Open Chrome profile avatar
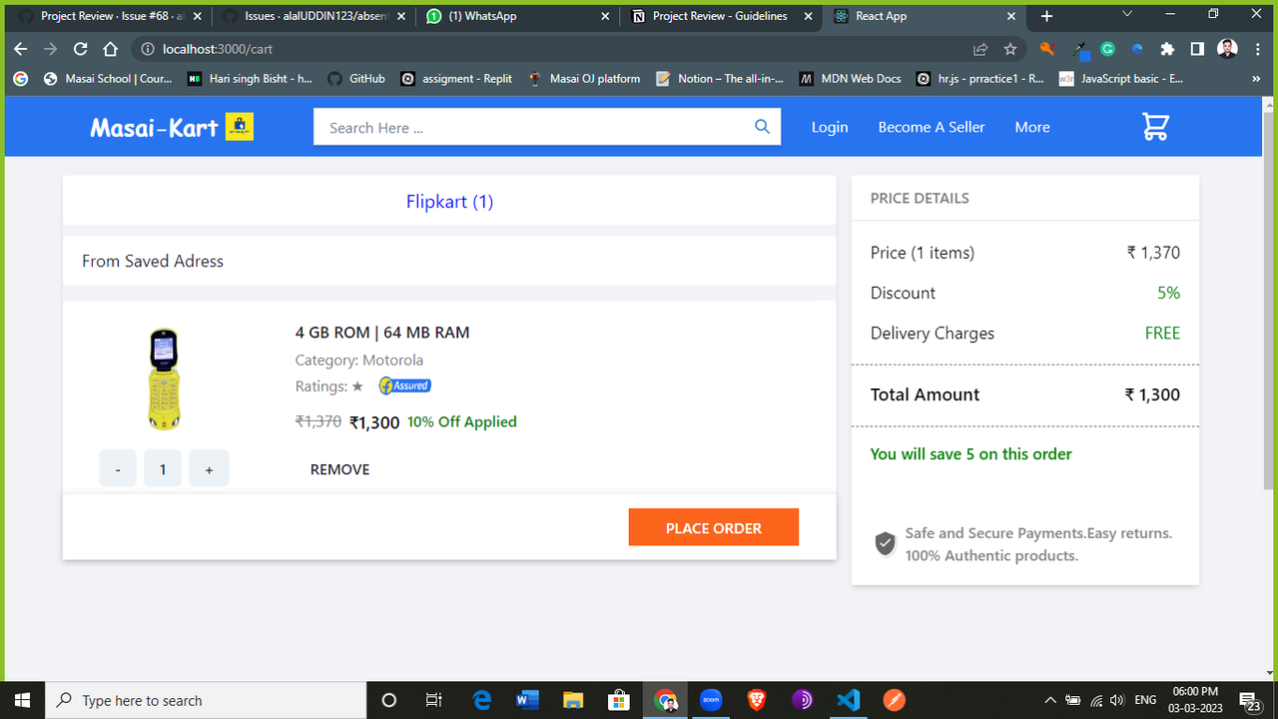Image resolution: width=1278 pixels, height=719 pixels. click(1227, 49)
